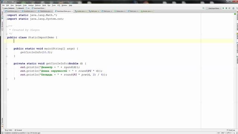Screen dimensions: 238x134
Task: Close the Math.java tab
Action: pyautogui.click(x=99, y=11)
